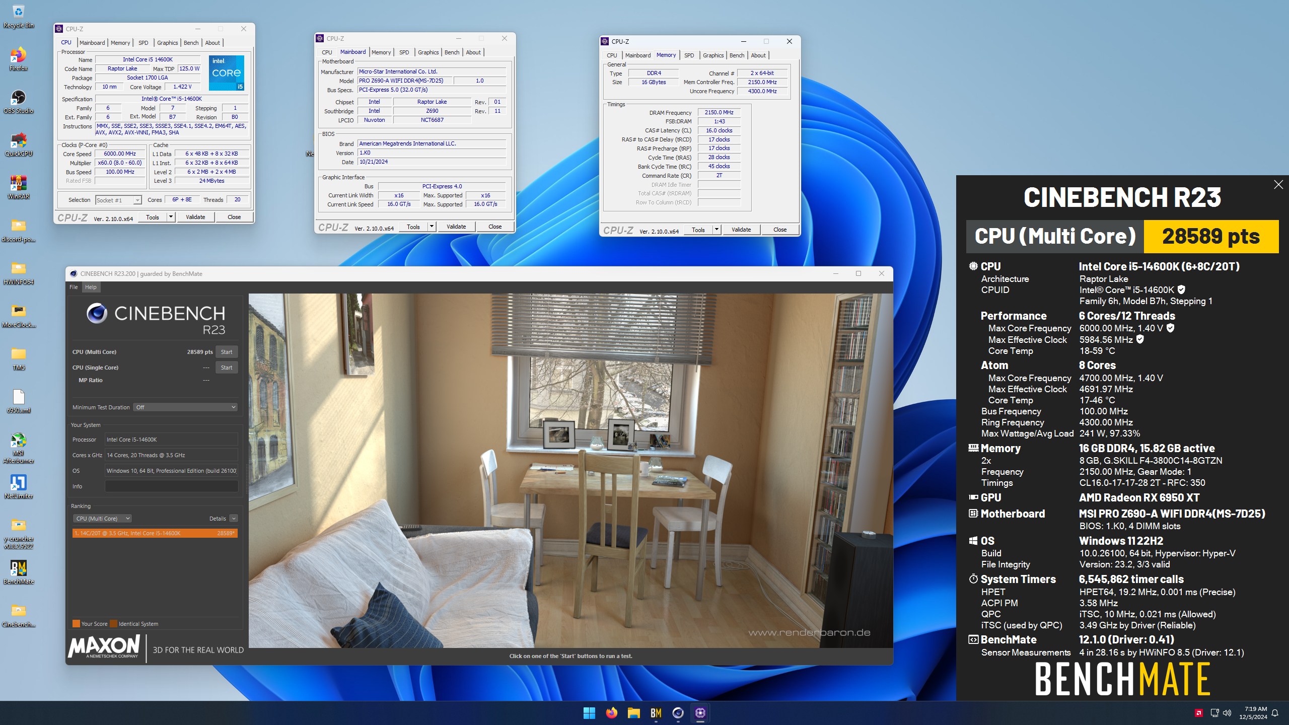The height and width of the screenshot is (725, 1289).
Task: Click BenchMate taskbar icon
Action: [656, 713]
